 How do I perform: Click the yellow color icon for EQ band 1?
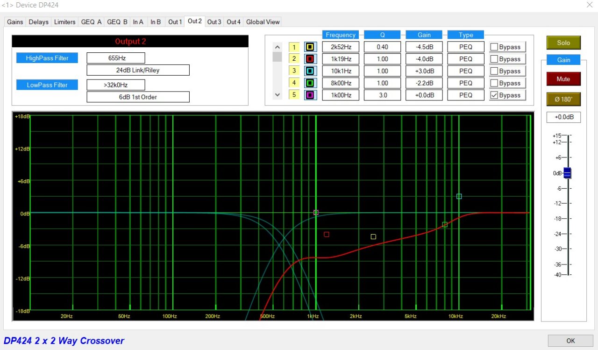[310, 47]
